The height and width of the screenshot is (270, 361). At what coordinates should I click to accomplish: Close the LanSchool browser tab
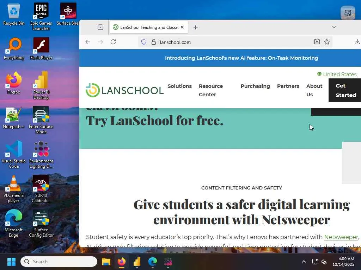coord(182,27)
